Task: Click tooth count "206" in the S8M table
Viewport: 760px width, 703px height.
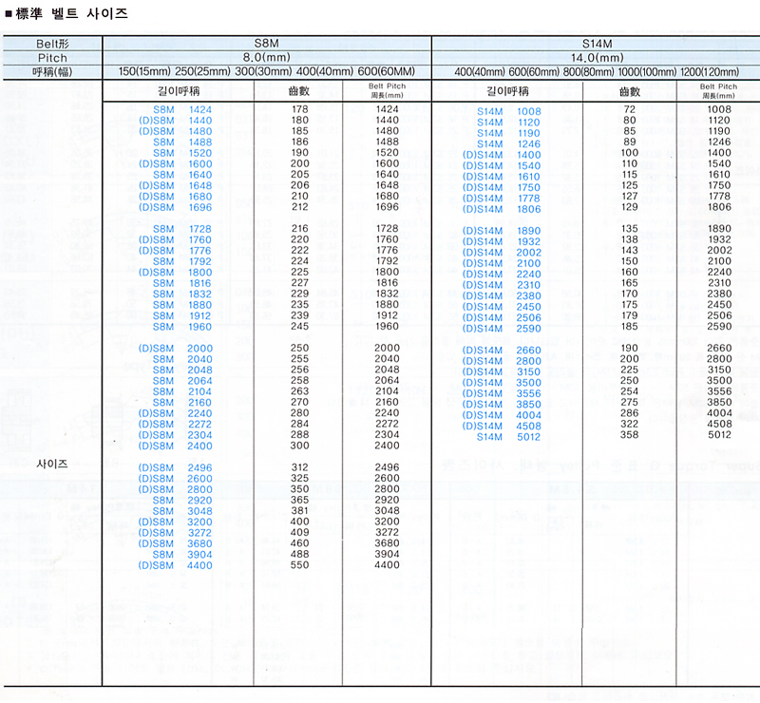Action: [300, 185]
